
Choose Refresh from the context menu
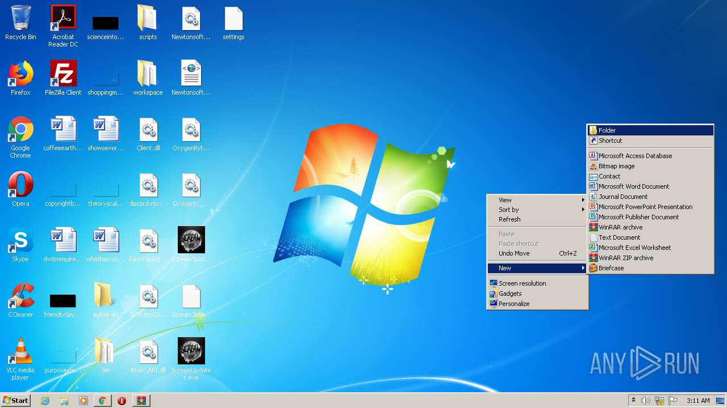point(537,219)
